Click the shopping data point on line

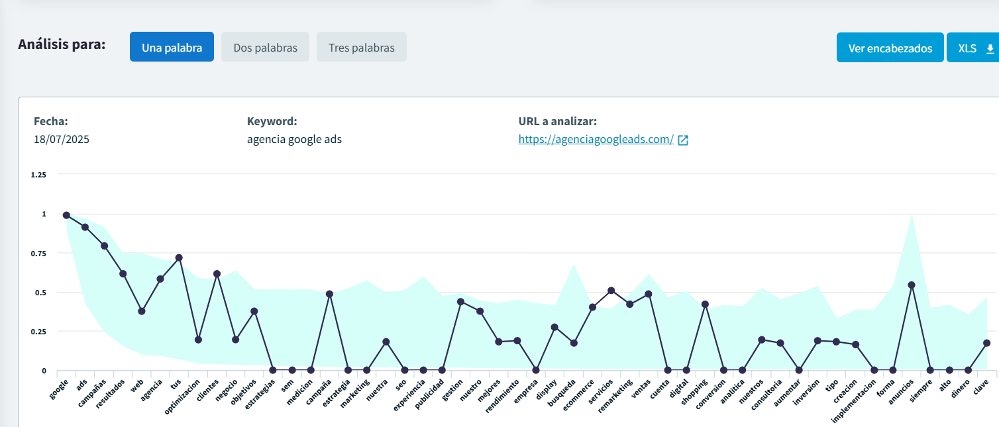point(705,305)
